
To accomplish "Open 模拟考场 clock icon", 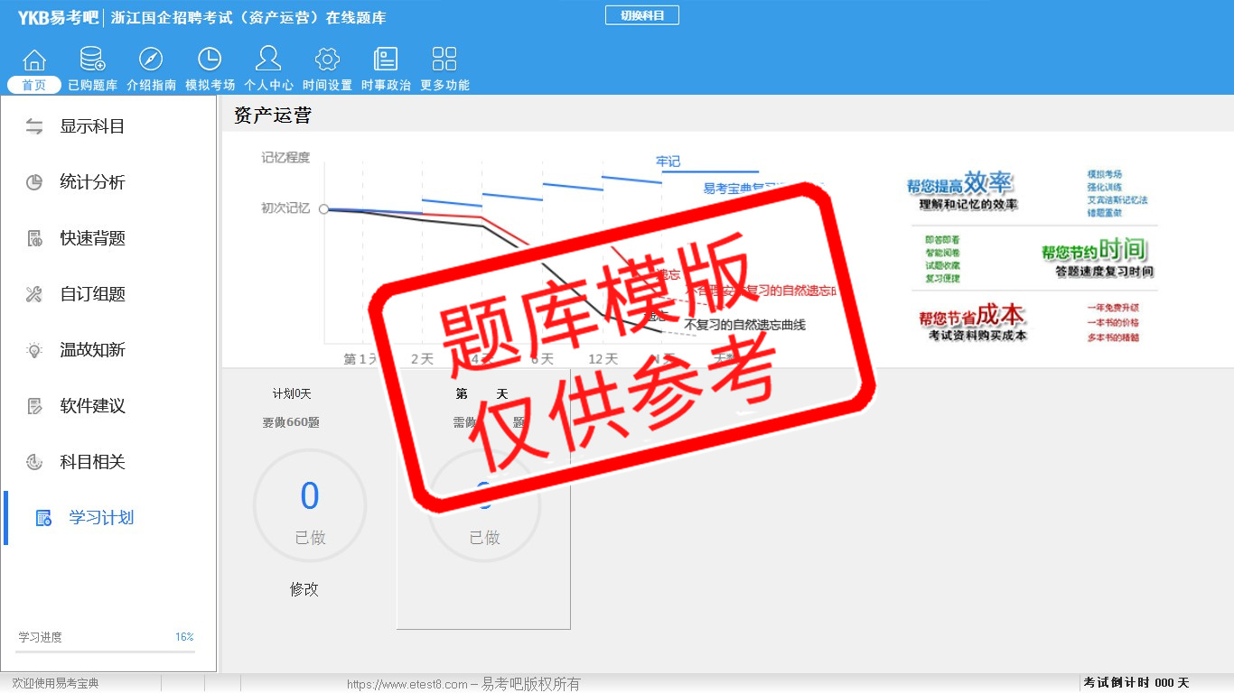I will click(210, 60).
